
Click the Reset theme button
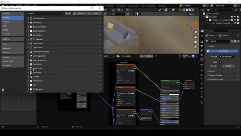[95, 14]
